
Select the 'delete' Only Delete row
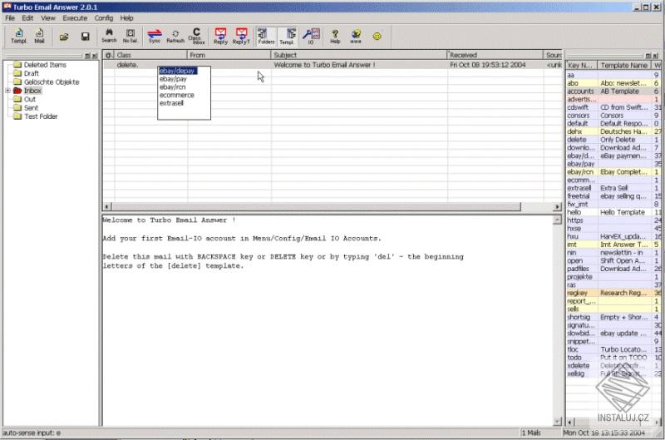(613, 140)
